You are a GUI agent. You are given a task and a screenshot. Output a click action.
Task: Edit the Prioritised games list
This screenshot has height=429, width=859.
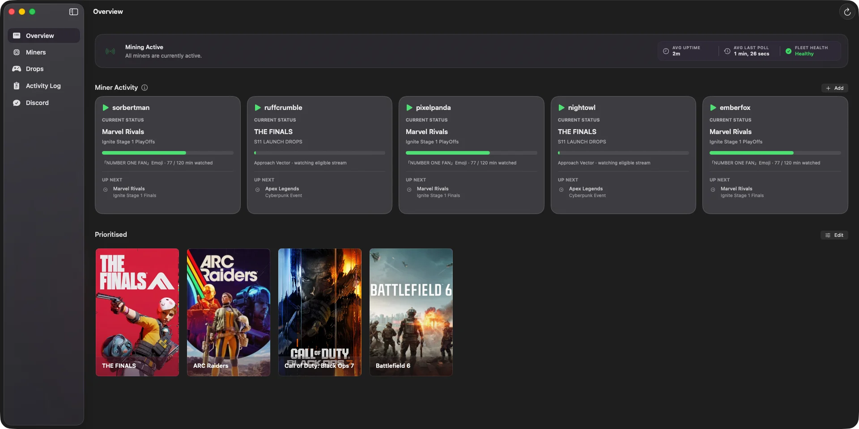(x=834, y=235)
